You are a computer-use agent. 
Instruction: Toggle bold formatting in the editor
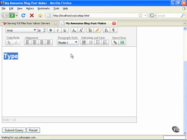click(x=50, y=30)
